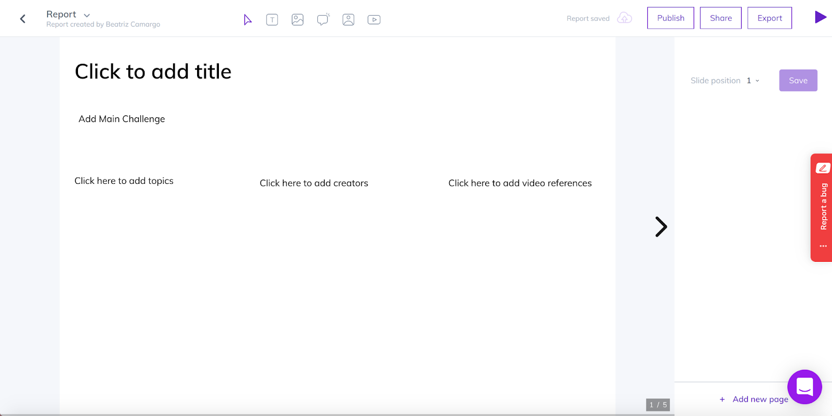832x416 pixels.
Task: Click the Add Main Challenge field
Action: point(122,119)
